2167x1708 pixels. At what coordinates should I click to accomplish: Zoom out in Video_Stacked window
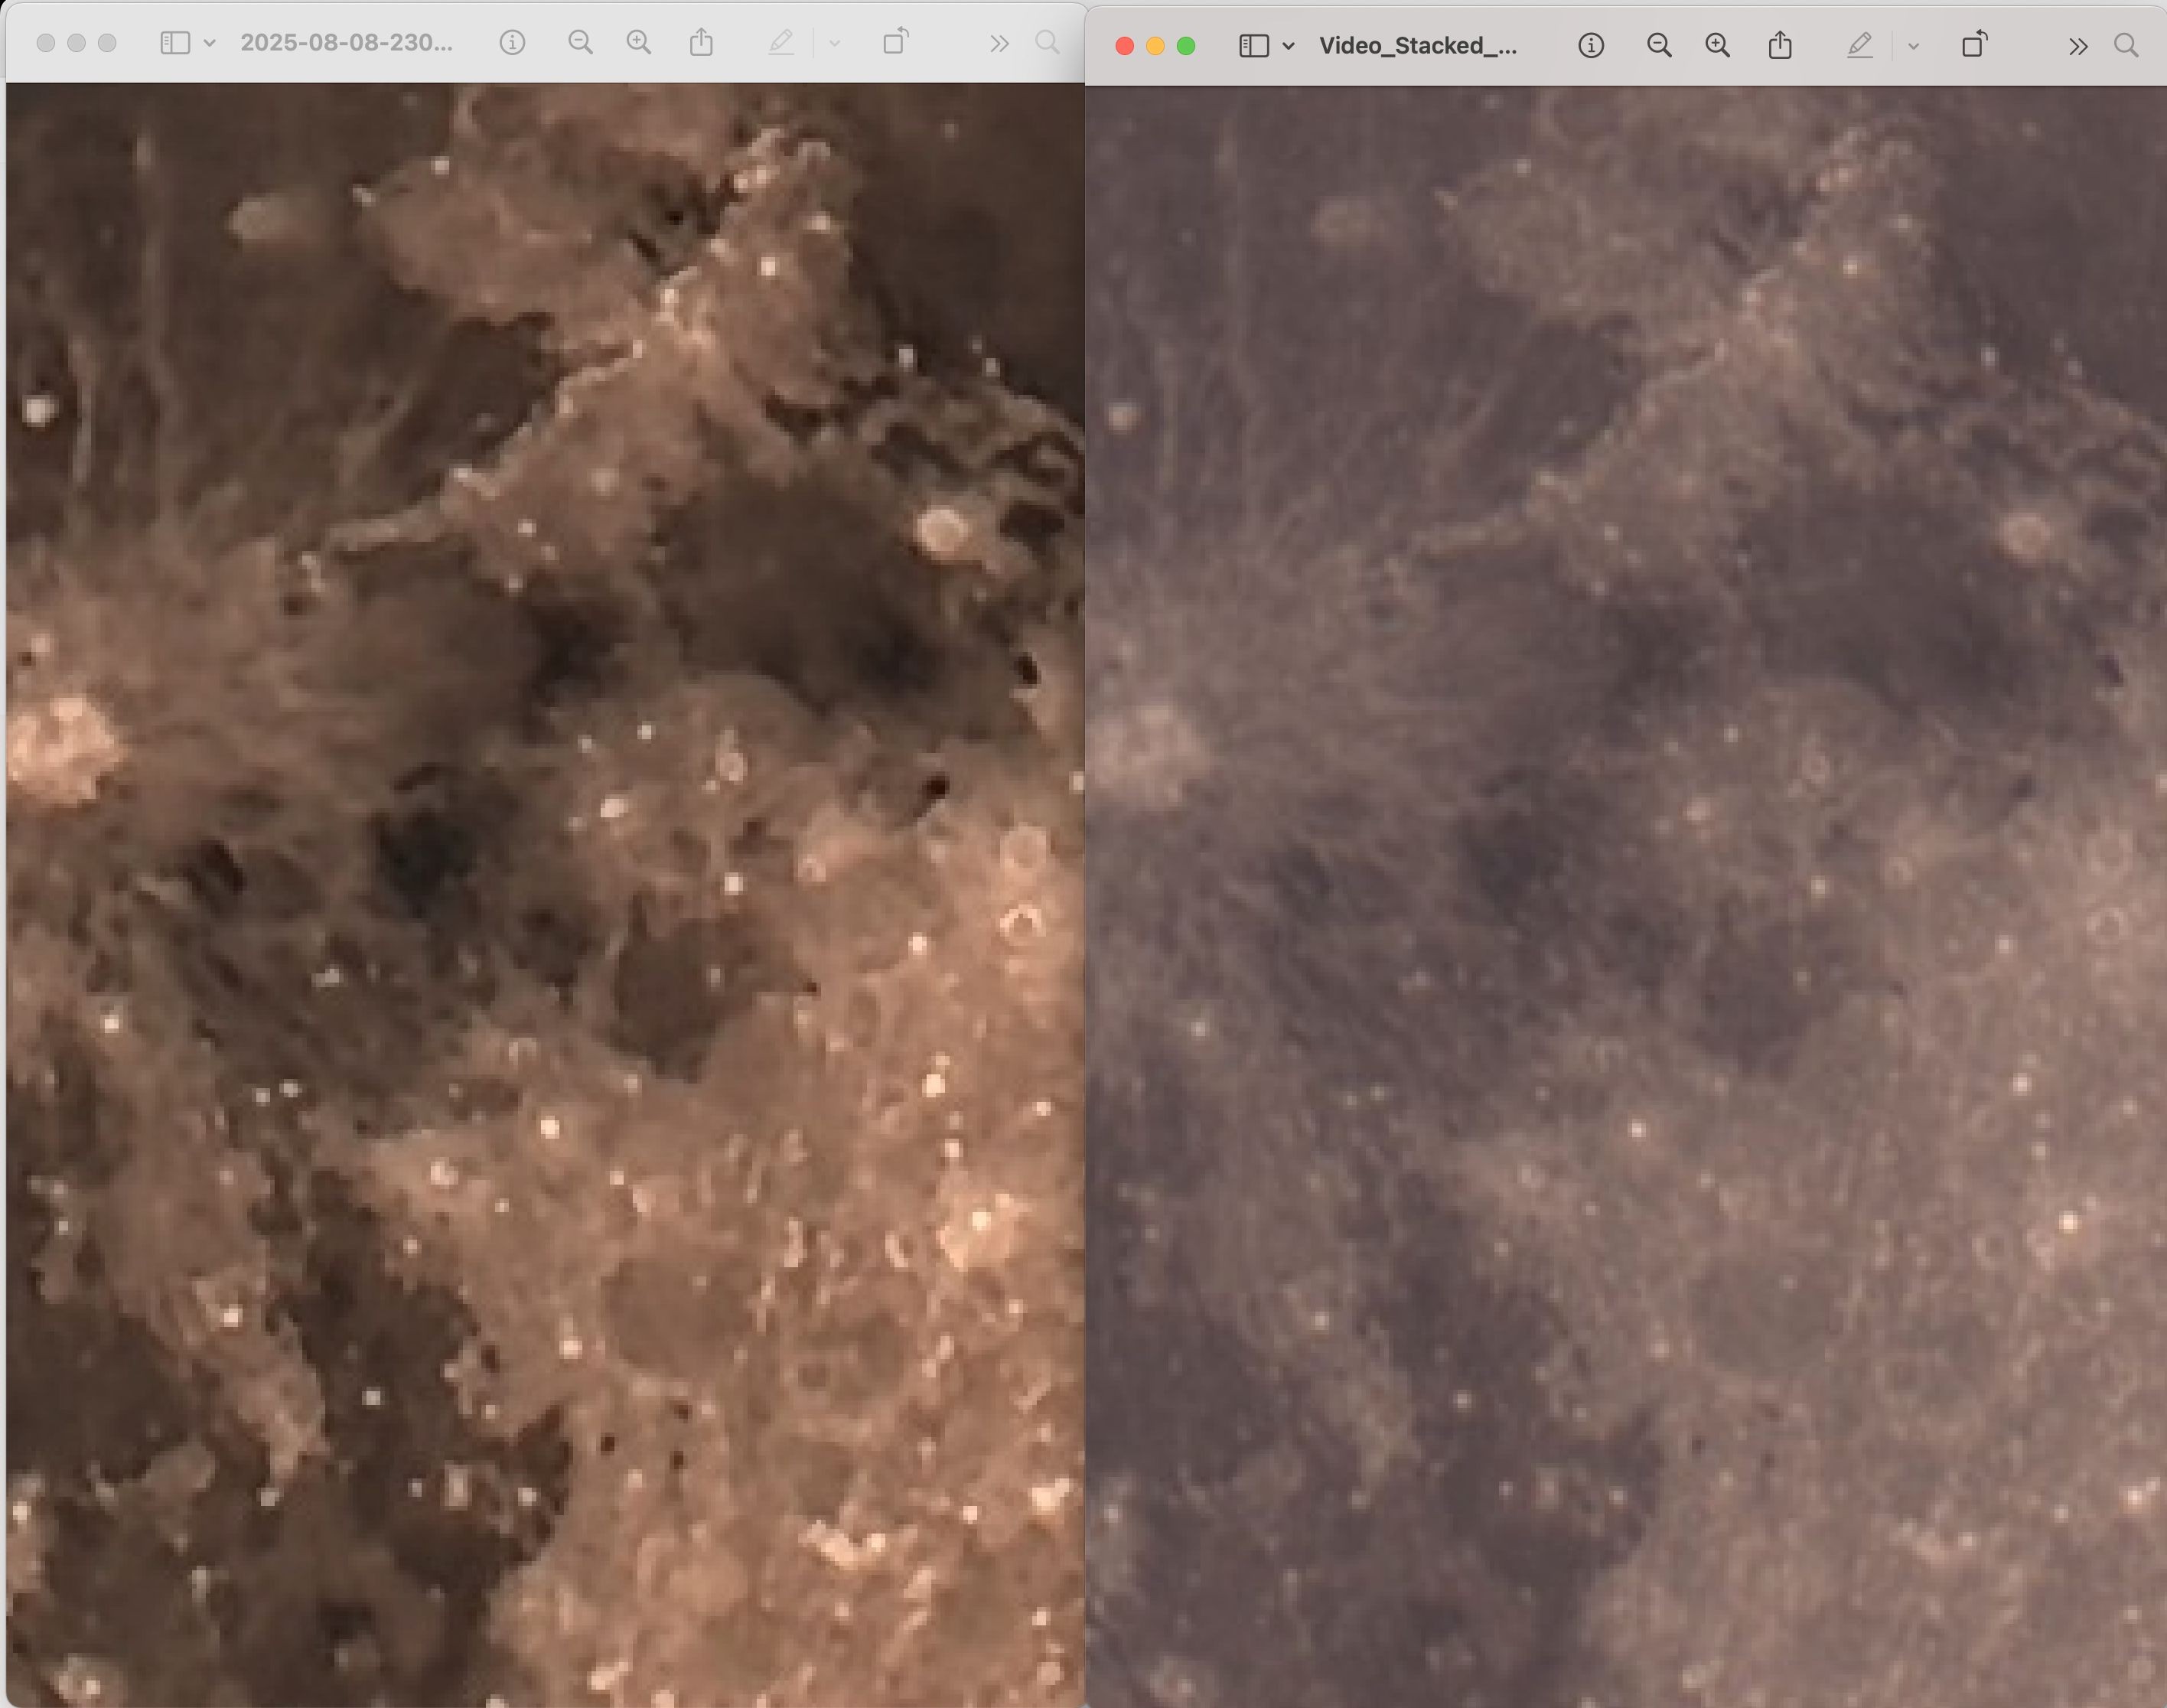[x=1659, y=46]
